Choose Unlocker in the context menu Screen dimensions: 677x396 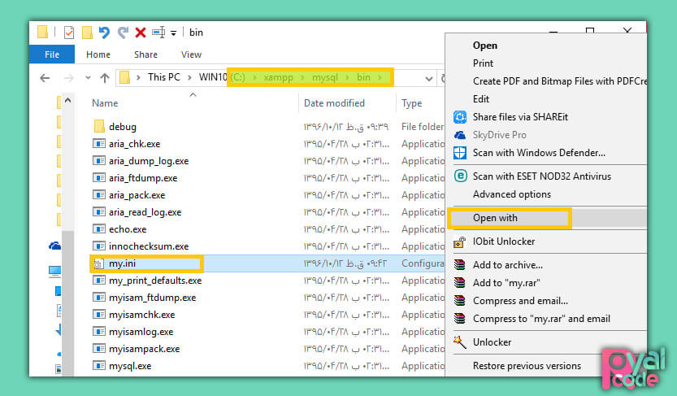pos(492,342)
